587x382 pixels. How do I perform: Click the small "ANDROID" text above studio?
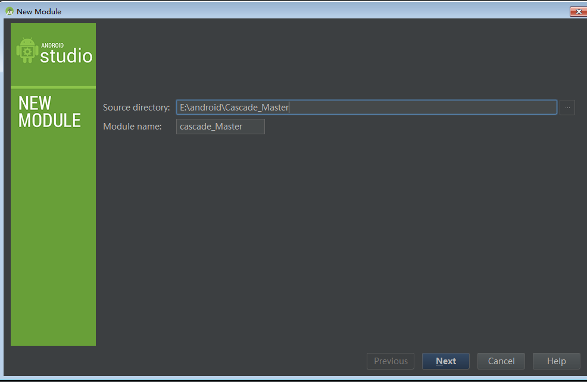(52, 45)
